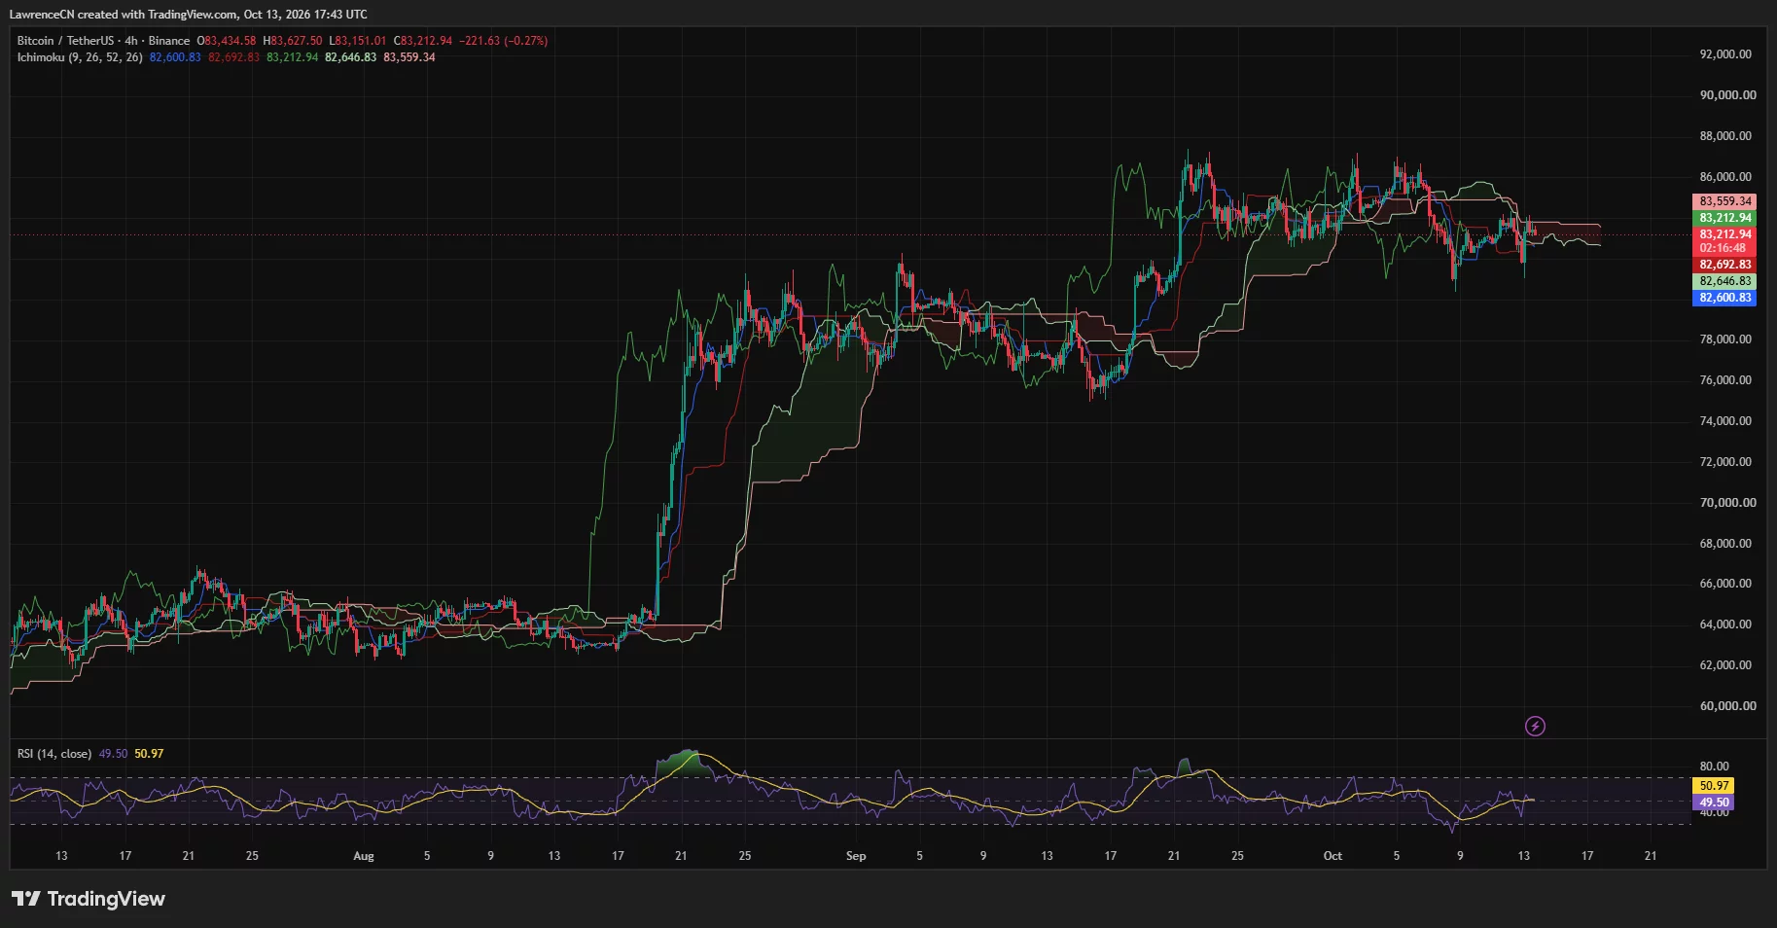Click the Open value O83,434.58

(227, 41)
